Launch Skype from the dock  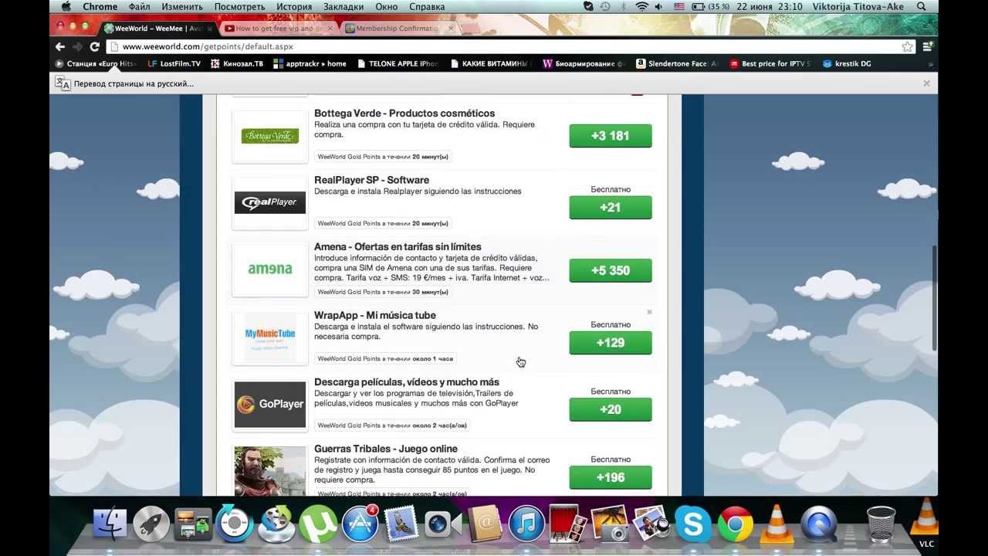coord(693,524)
